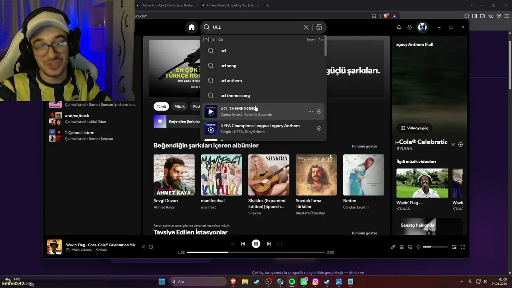The width and height of the screenshot is (512, 288).
Task: Open the Friend Activity icon
Action: click(x=410, y=27)
